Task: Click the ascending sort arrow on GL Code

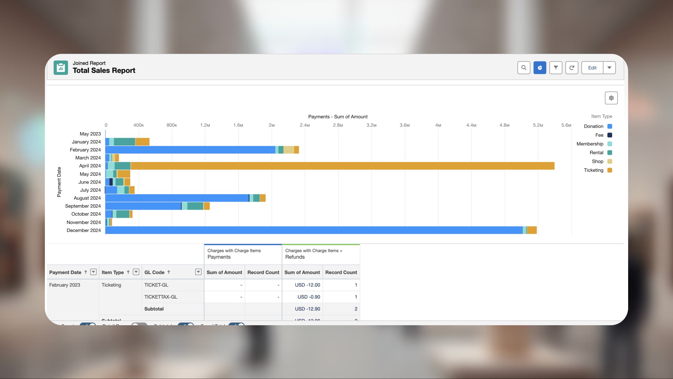Action: [168, 272]
